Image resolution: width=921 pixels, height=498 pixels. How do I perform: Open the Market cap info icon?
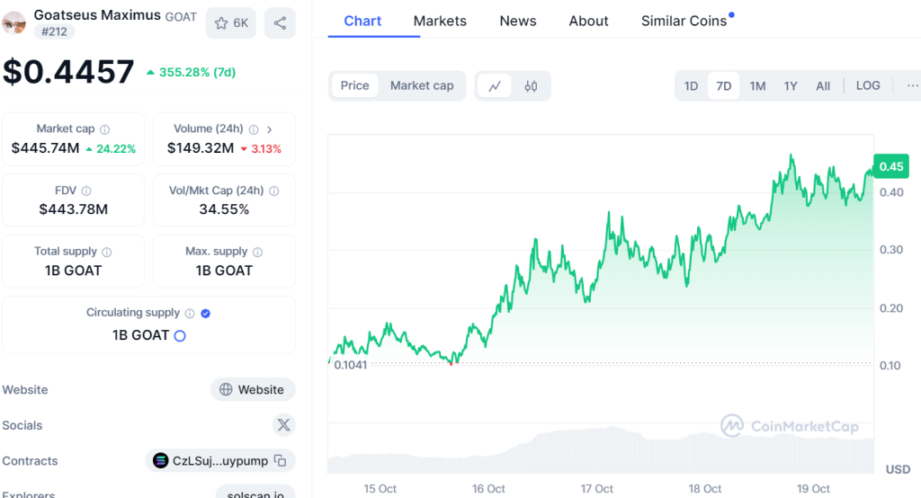tap(104, 129)
